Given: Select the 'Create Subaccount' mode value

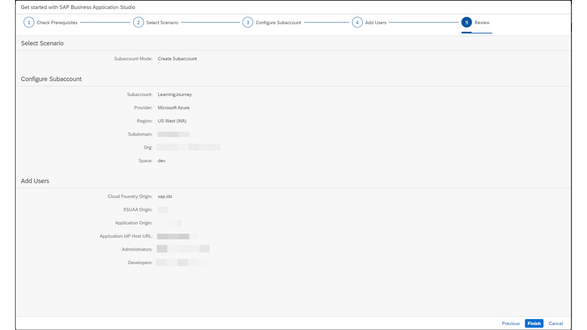Looking at the screenshot, I should click(x=177, y=59).
